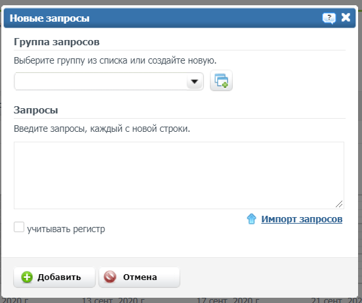Open the Группа запросов combo box field

(109, 81)
